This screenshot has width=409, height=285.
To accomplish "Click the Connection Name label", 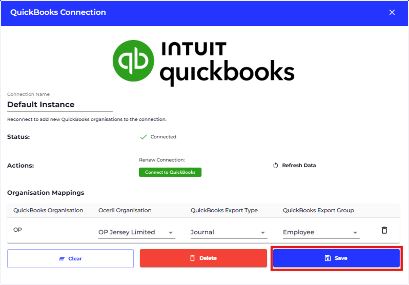I will pos(28,94).
